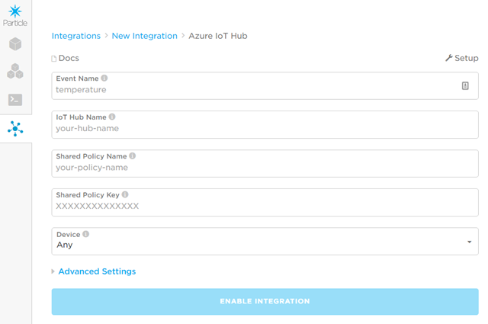The image size is (488, 324).
Task: Click the info icon beside Shared Policy Name
Action: point(133,156)
